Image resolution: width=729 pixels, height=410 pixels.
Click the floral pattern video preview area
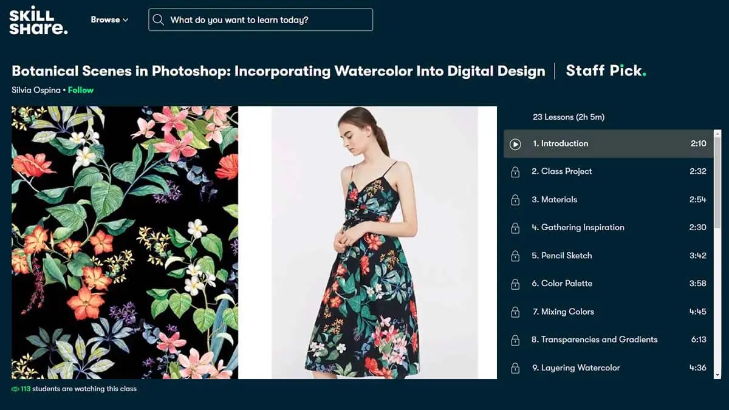125,242
